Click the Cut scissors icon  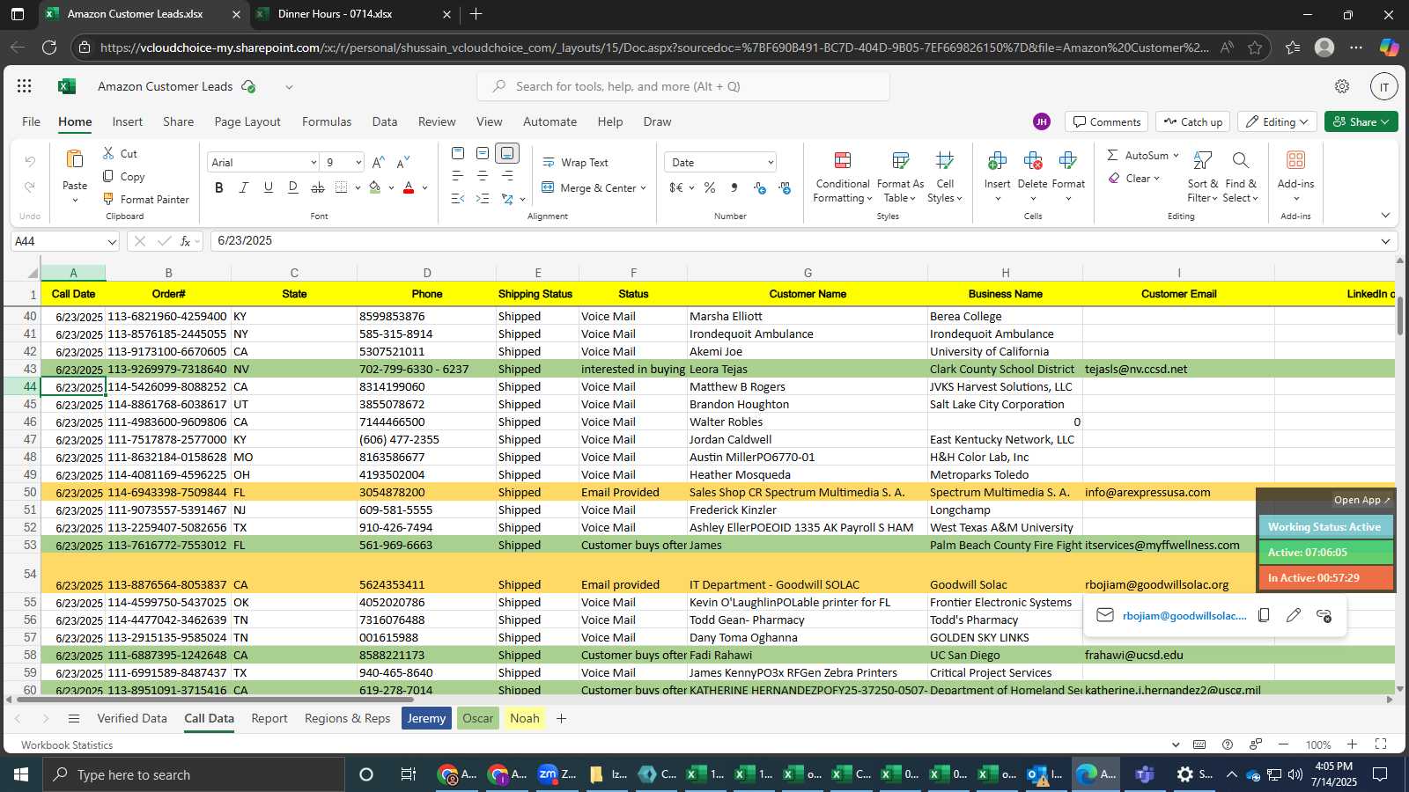108,153
